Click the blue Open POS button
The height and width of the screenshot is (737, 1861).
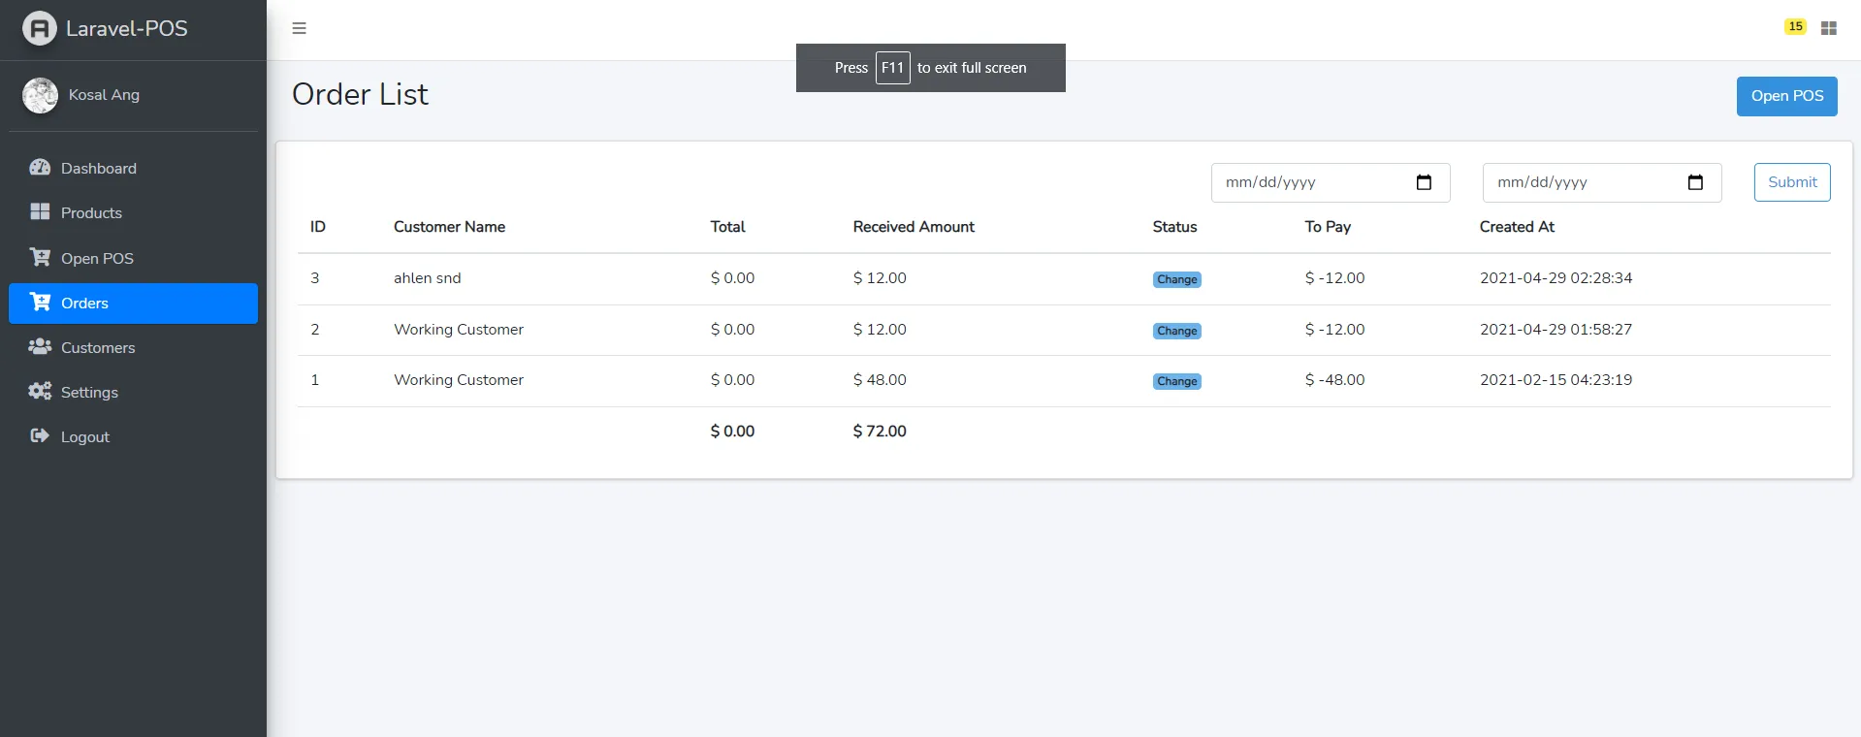[1786, 96]
